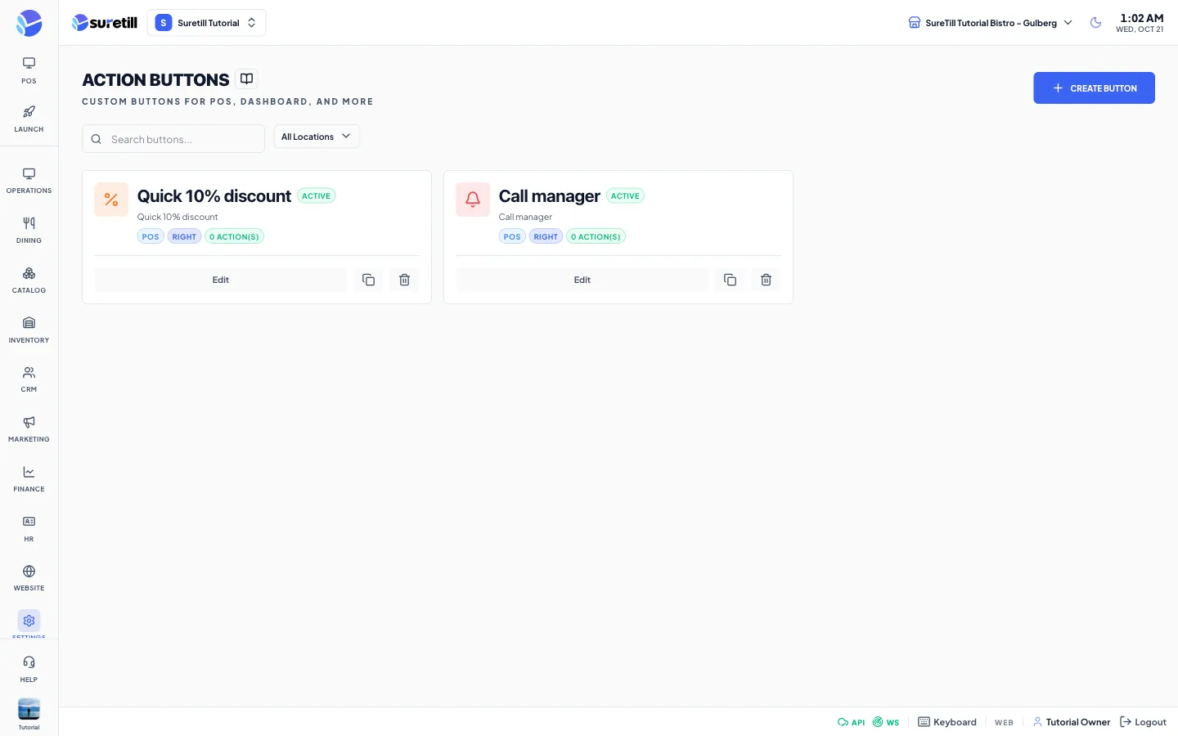Screen dimensions: 1178x736
Task: Toggle dark mode with moon icon
Action: tap(1095, 23)
